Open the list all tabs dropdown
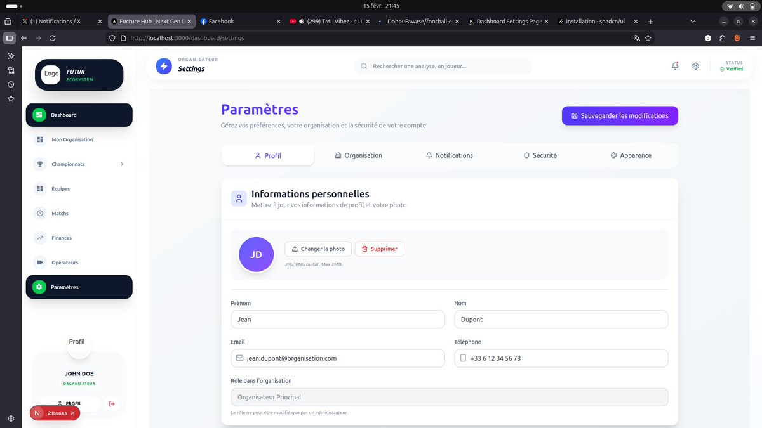762x428 pixels. pyautogui.click(x=693, y=21)
